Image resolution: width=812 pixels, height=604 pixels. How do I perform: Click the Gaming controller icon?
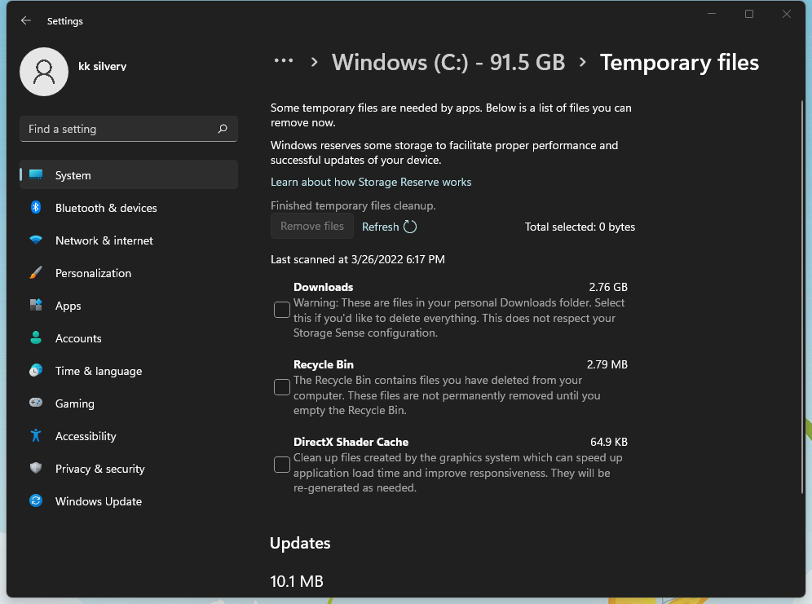click(36, 403)
